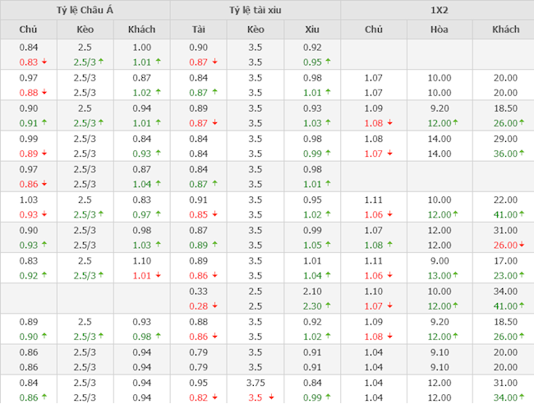
Task: Click the green up arrow beside 2.30
Action: [x=328, y=306]
